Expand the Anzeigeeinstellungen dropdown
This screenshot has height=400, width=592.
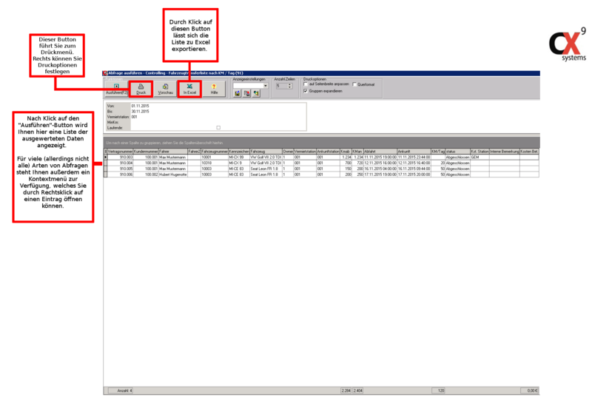(x=264, y=86)
